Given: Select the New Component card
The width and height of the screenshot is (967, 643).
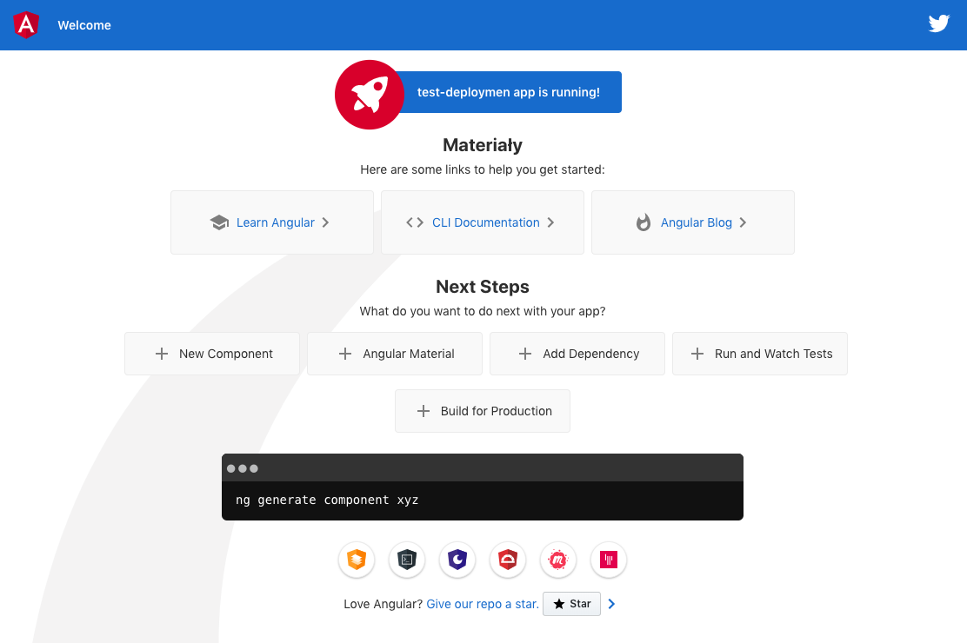Looking at the screenshot, I should [x=212, y=354].
